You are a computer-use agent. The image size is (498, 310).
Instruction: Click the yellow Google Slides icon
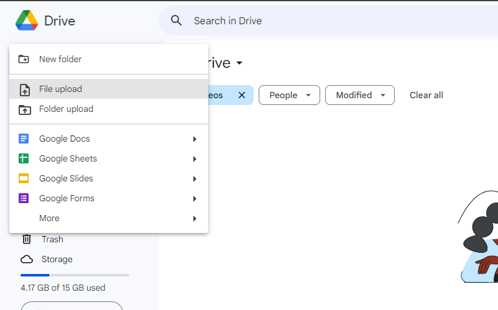24,178
